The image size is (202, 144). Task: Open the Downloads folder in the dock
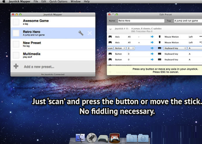pos(143,138)
